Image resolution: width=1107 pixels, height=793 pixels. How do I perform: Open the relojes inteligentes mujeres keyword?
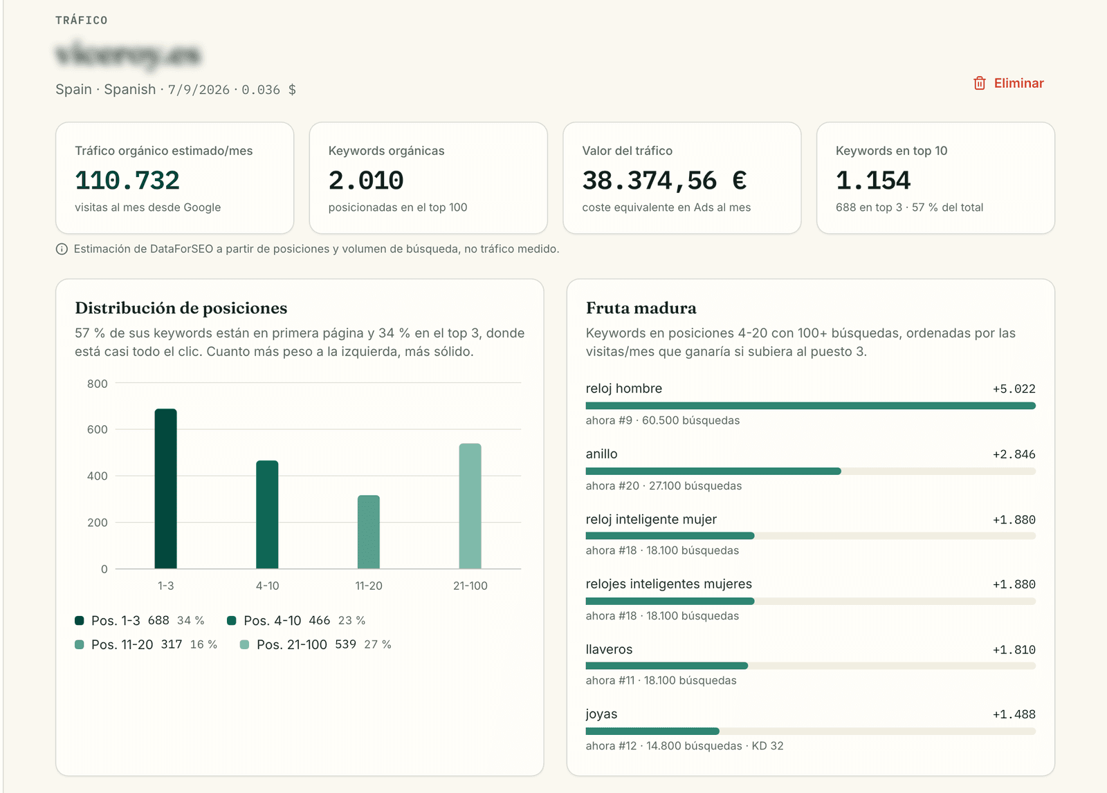click(x=810, y=599)
